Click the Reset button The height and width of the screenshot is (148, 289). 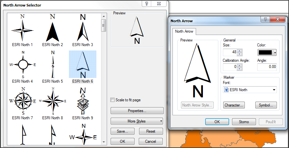click(151, 131)
